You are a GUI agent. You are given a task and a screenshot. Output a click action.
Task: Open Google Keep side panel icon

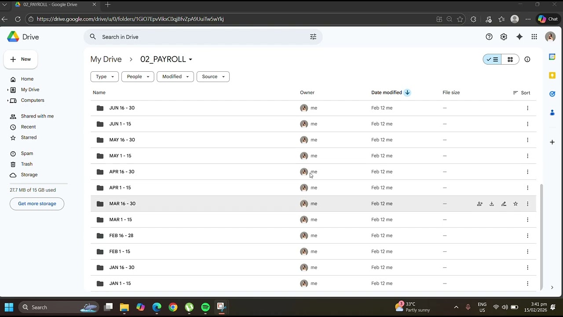click(552, 75)
